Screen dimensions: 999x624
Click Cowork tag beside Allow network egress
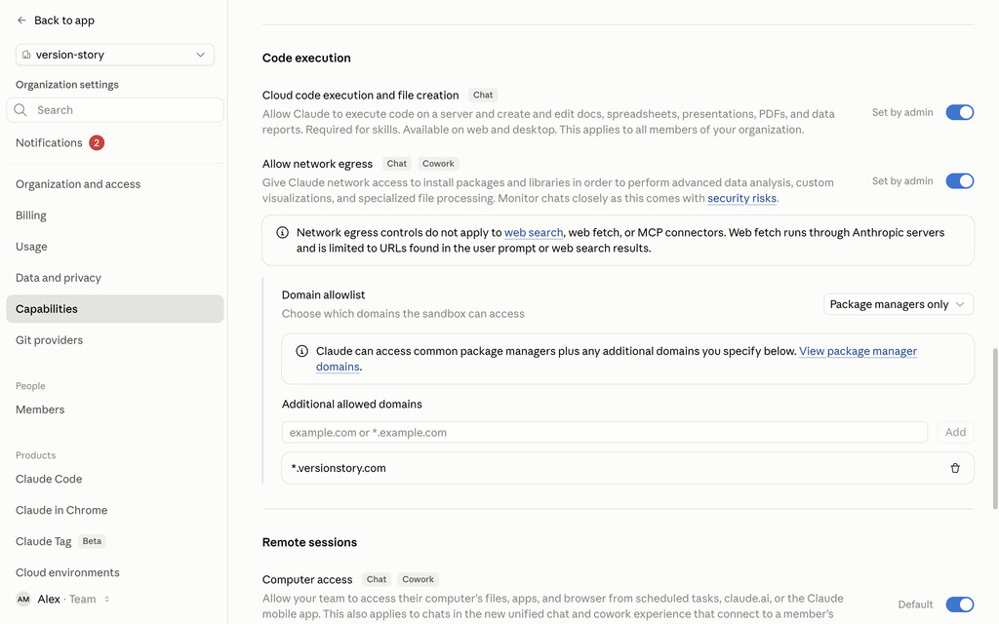(438, 164)
